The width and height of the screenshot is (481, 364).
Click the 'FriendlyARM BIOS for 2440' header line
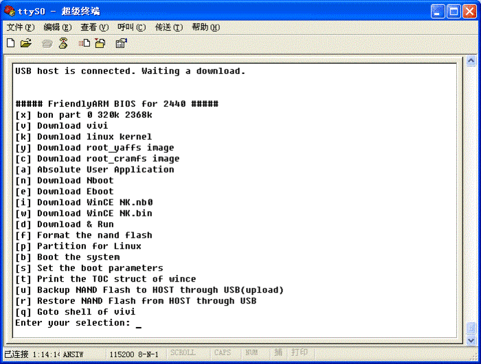click(x=117, y=104)
